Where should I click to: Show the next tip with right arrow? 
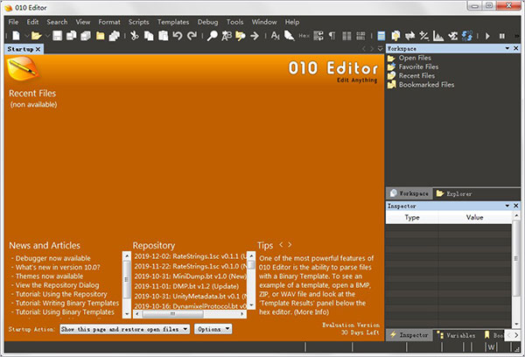290,245
